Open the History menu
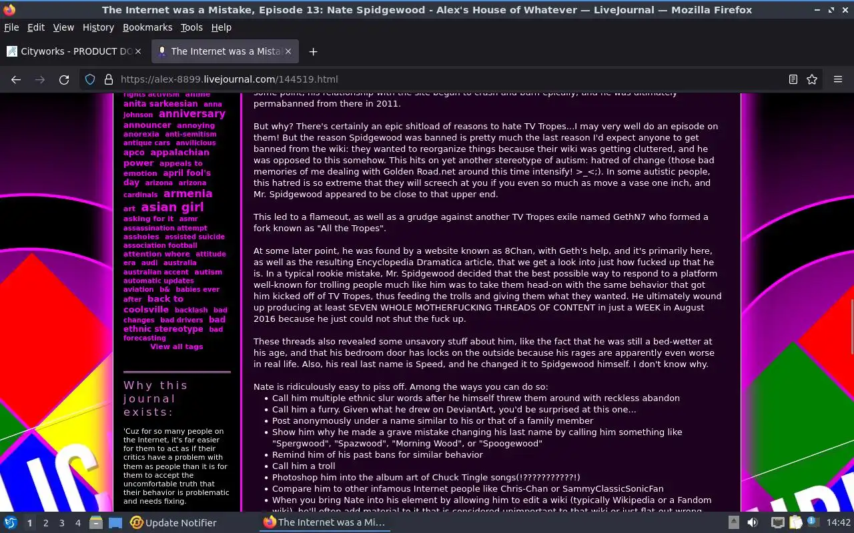 pos(98,27)
